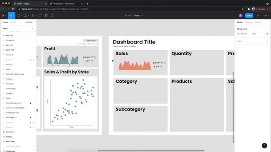Open the Mockup page dropdown in Layers header

pyautogui.click(x=30, y=22)
